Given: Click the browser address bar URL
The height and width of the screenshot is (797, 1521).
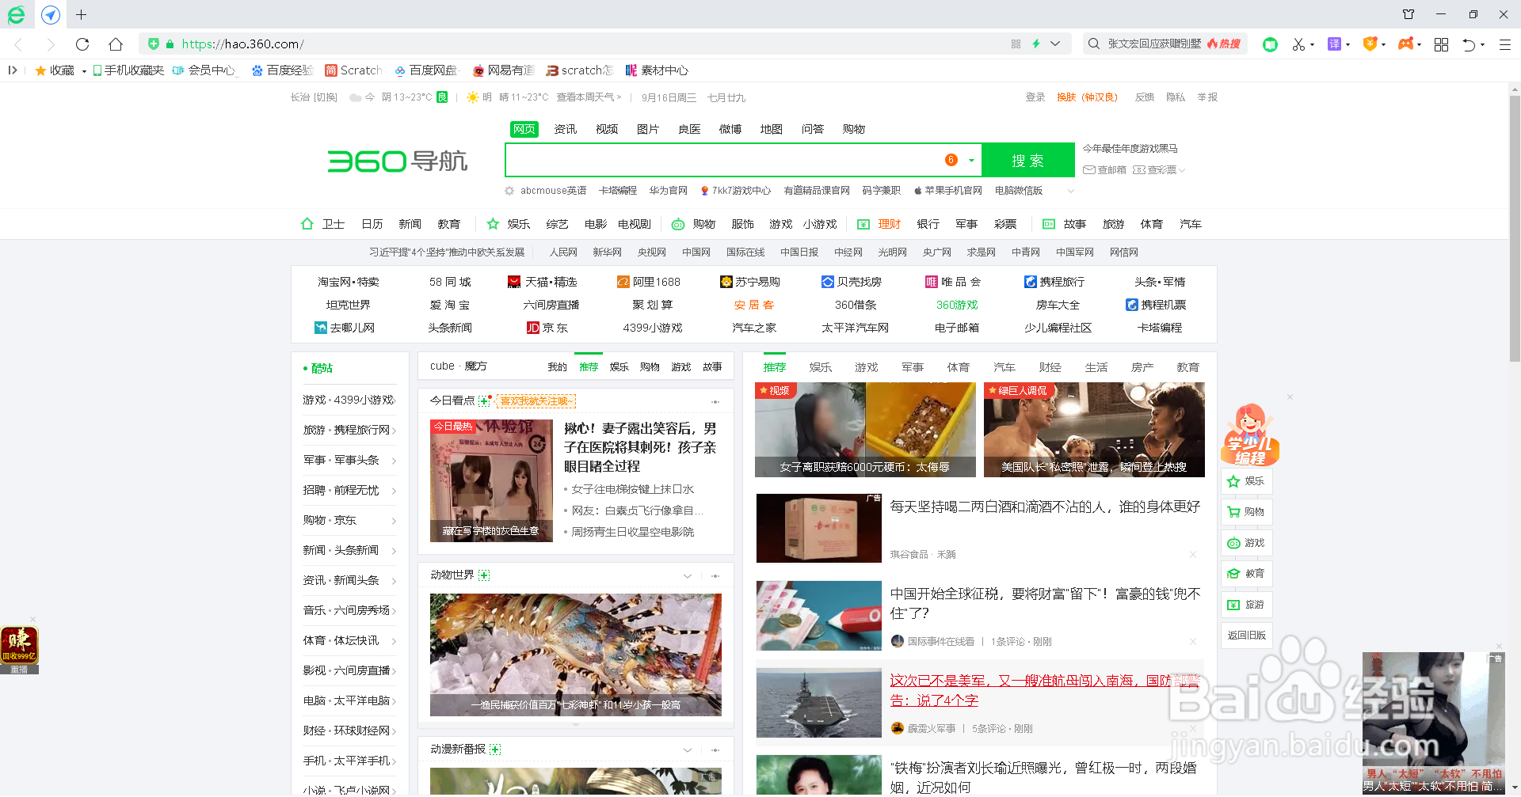Looking at the screenshot, I should [x=242, y=44].
